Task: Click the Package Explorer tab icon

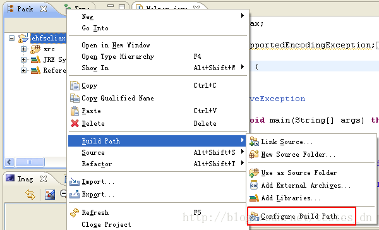Action: point(10,9)
